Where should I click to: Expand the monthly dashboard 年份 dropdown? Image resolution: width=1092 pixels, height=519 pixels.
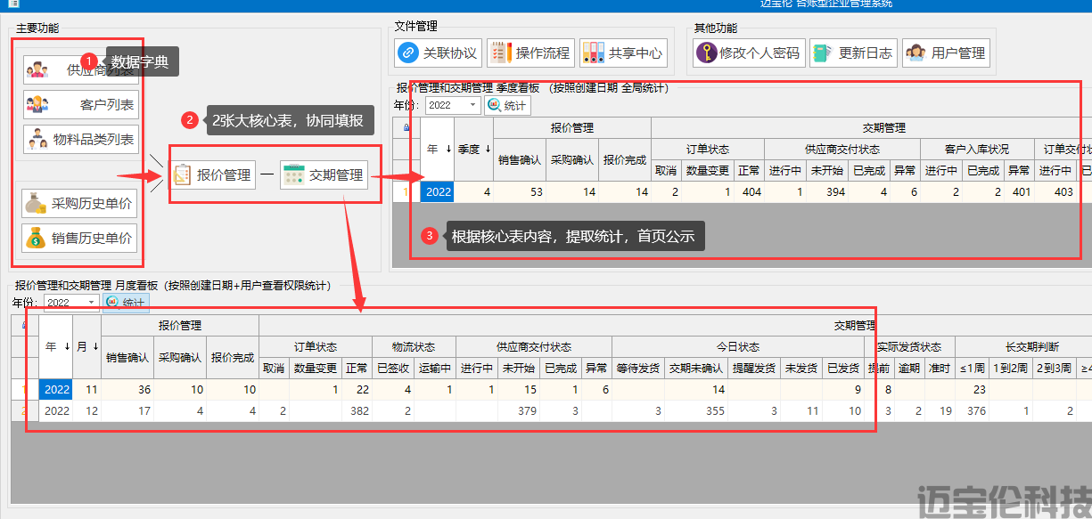coord(93,303)
